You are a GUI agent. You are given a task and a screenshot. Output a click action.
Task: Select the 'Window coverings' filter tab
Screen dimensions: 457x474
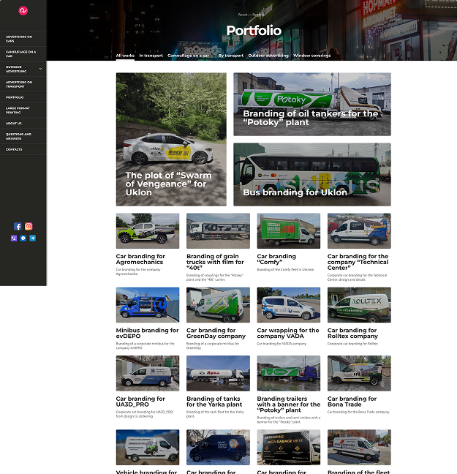[311, 56]
